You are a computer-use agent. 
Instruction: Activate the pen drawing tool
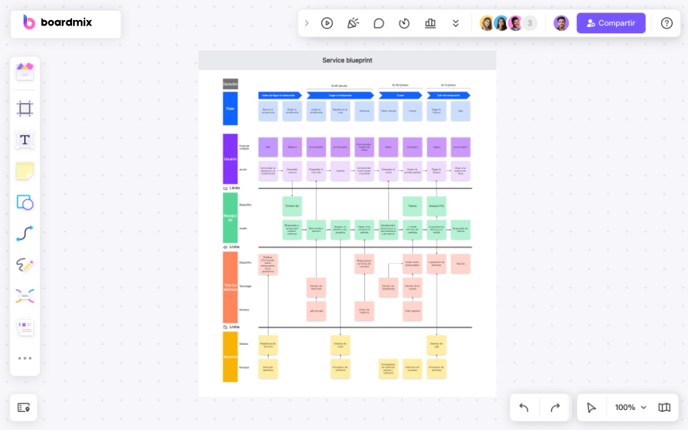coord(25,265)
